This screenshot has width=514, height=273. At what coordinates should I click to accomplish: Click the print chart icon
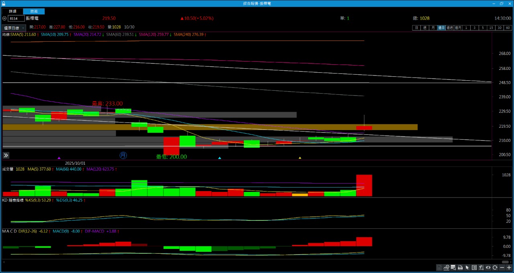(460, 268)
